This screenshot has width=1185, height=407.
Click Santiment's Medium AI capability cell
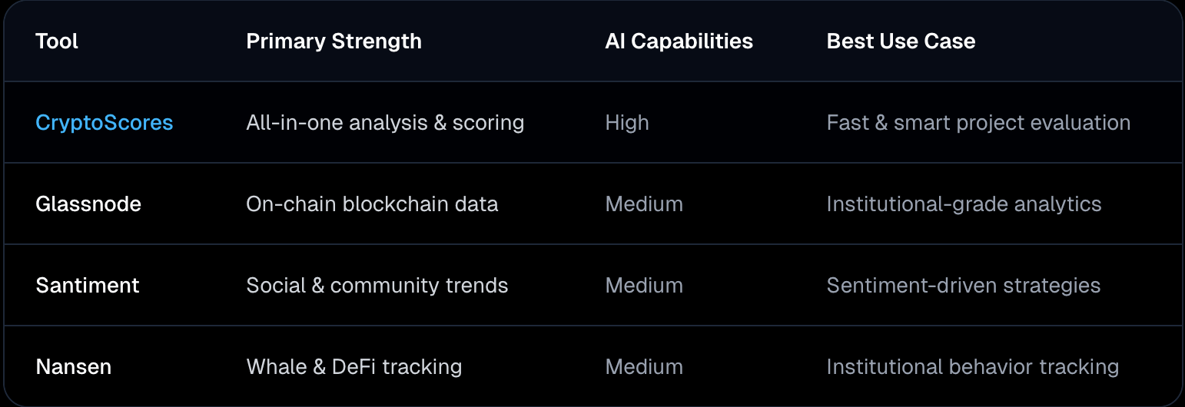[x=644, y=286]
